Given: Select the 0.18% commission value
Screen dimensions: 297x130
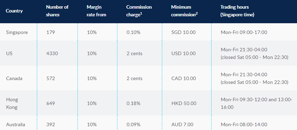Looking at the screenshot, I should point(133,103).
